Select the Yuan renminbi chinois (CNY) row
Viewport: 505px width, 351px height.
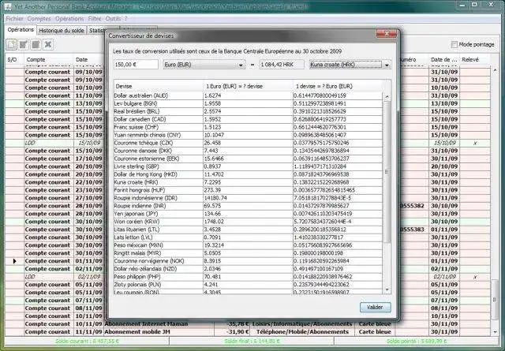[248, 135]
